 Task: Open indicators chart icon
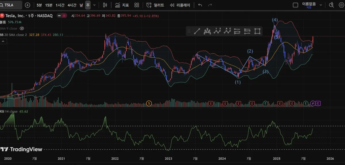click(118, 5)
